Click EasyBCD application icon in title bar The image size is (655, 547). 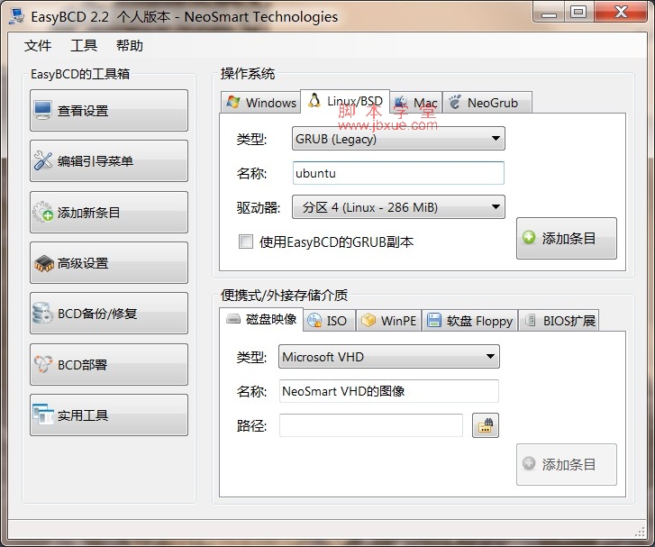pyautogui.click(x=17, y=16)
